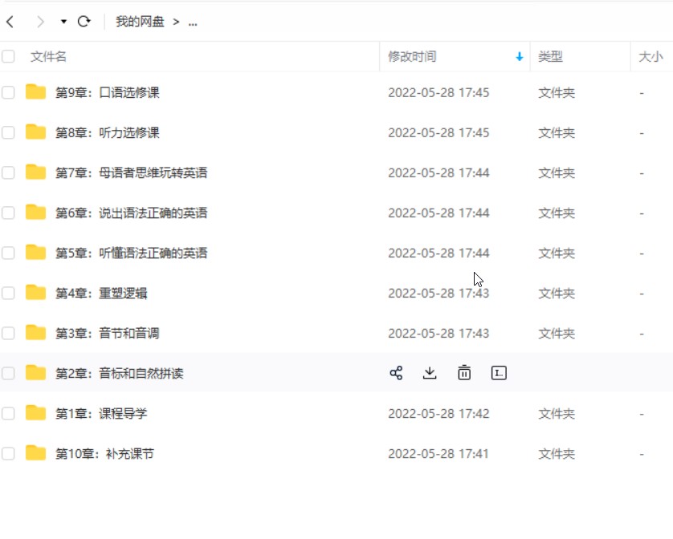Click folder icon of 第6章：说出语法正确的英语
The image size is (673, 539).
click(35, 213)
